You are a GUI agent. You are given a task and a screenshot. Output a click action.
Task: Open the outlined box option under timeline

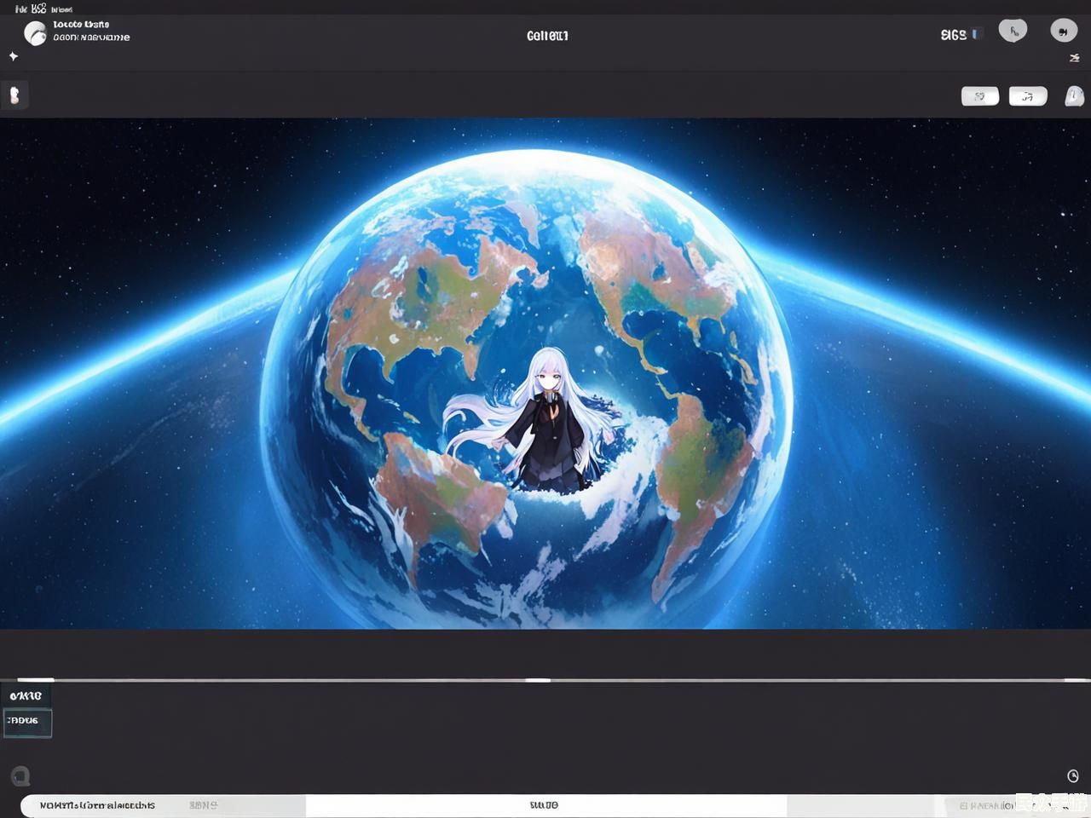(27, 722)
